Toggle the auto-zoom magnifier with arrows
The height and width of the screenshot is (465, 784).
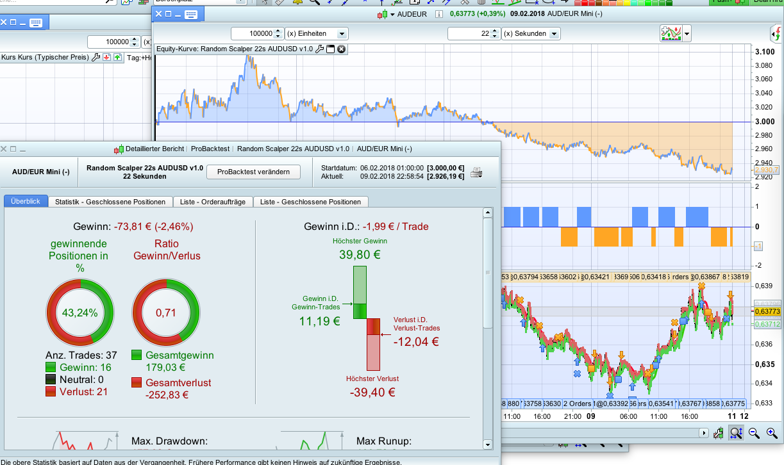point(736,434)
